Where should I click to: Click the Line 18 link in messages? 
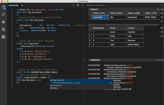click(129, 74)
